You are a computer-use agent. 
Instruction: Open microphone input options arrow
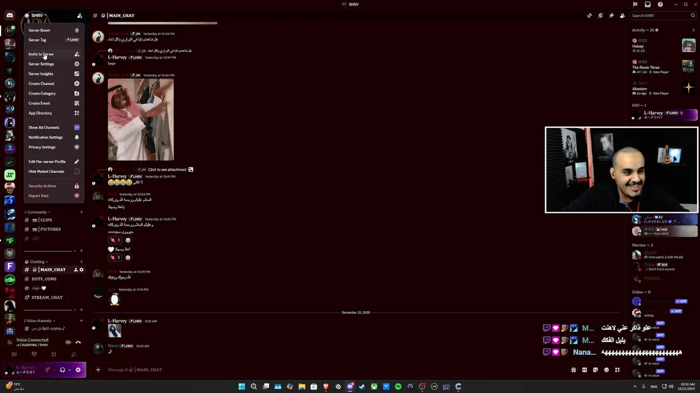coord(54,370)
